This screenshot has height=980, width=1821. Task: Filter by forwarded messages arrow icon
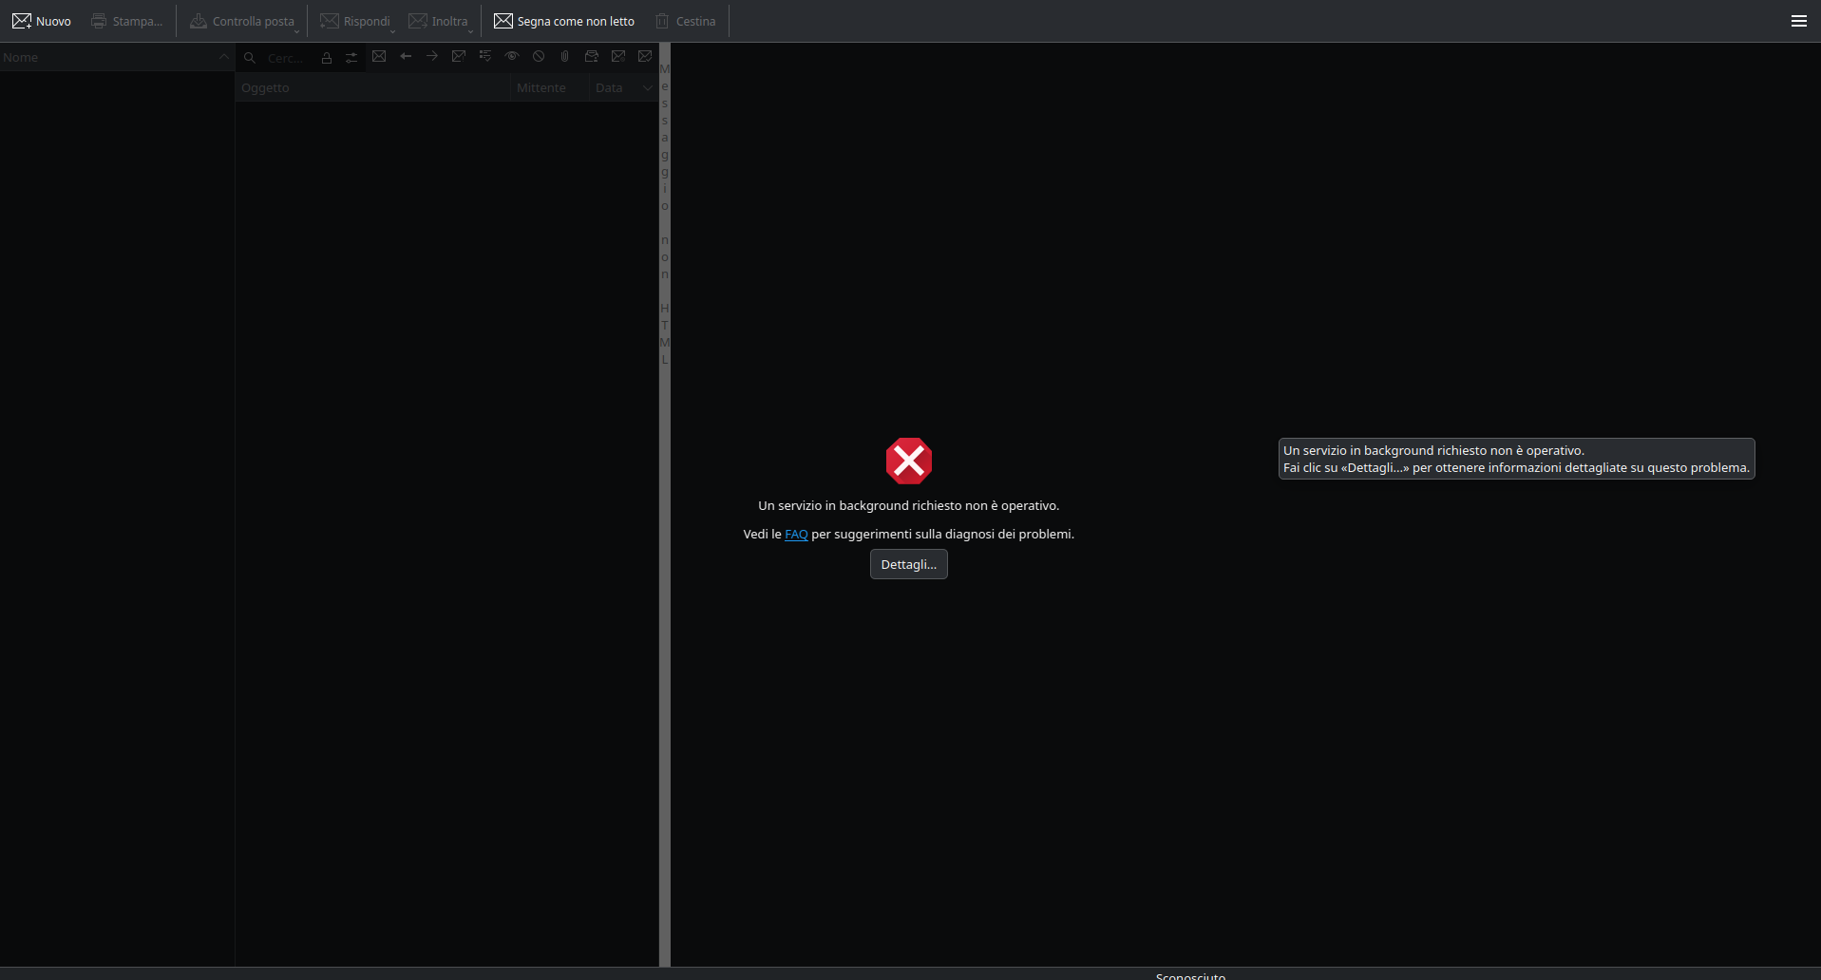pyautogui.click(x=432, y=57)
